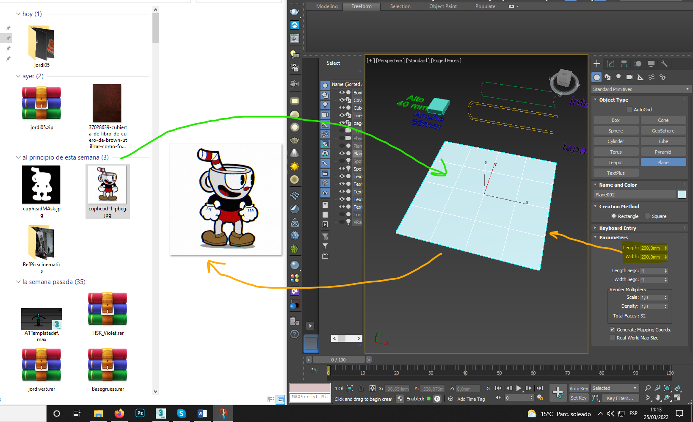The image size is (693, 422).
Task: Open the Utilities wrench panel
Action: 664,64
